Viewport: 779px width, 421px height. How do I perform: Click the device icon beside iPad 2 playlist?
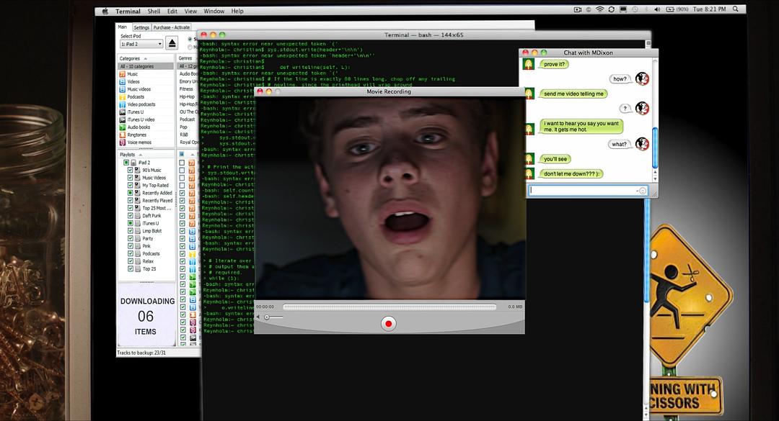(133, 163)
